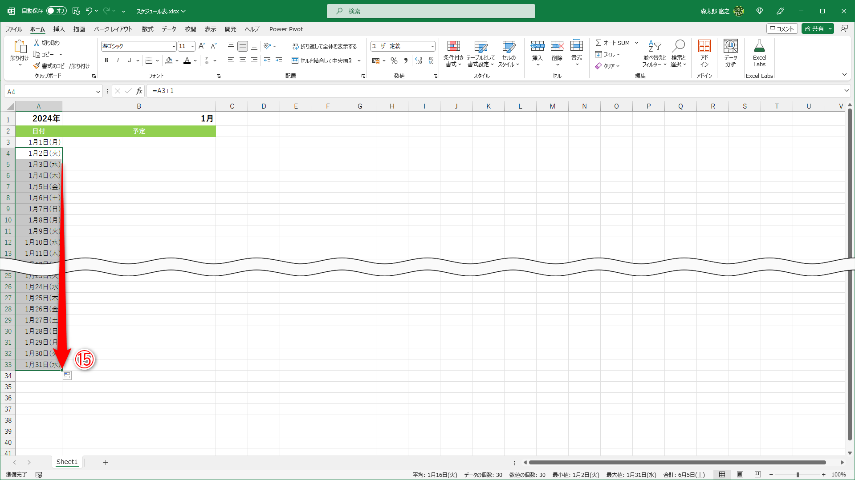This screenshot has width=855, height=480.
Task: Open the File (ファイル) tab
Action: click(x=14, y=29)
